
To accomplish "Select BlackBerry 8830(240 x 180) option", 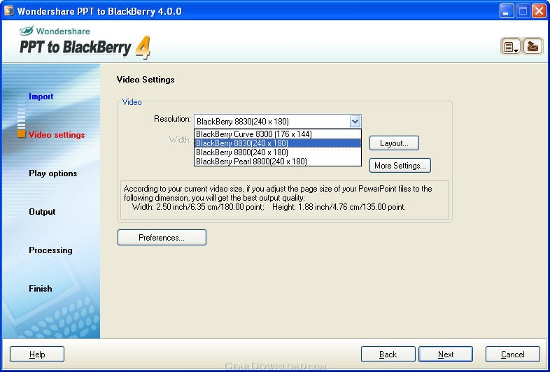I will click(278, 143).
